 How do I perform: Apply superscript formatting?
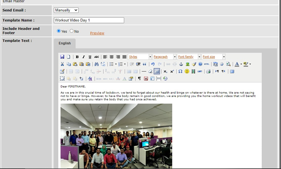pyautogui.click(x=172, y=72)
